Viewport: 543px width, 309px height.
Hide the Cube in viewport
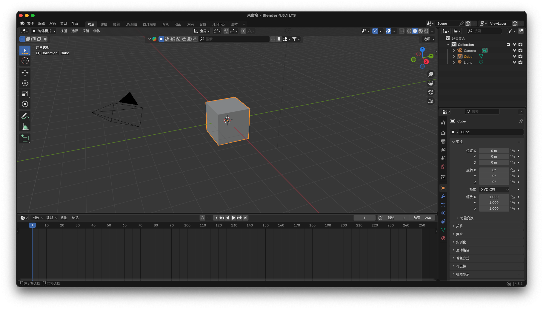(x=514, y=56)
